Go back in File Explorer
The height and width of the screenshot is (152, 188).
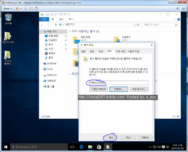tap(43, 25)
